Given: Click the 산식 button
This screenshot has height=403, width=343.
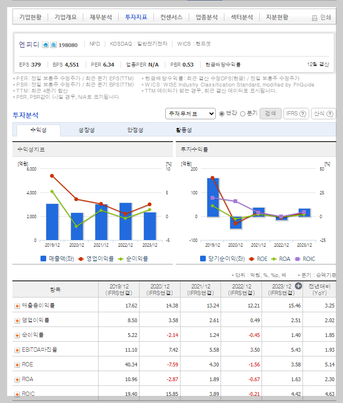Looking at the screenshot, I should [323, 113].
